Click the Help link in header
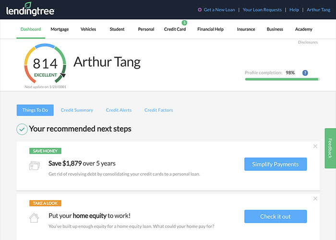 [x=294, y=10]
